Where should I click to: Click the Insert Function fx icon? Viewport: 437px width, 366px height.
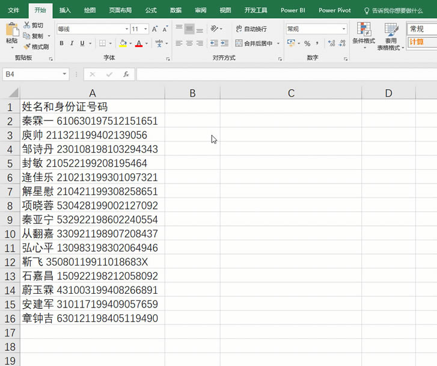126,74
